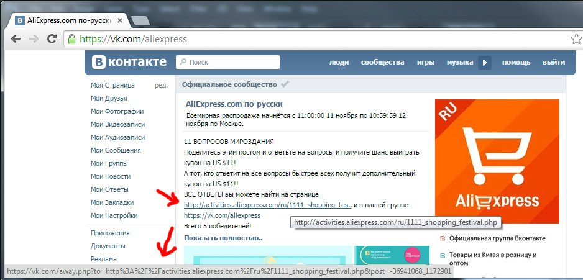Click the 11 ВОПРОСОВ МИРОЗДАНИЯ post heading
Image resolution: width=583 pixels, height=280 pixels.
229,142
